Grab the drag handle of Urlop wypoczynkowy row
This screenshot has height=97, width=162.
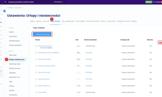point(36,46)
